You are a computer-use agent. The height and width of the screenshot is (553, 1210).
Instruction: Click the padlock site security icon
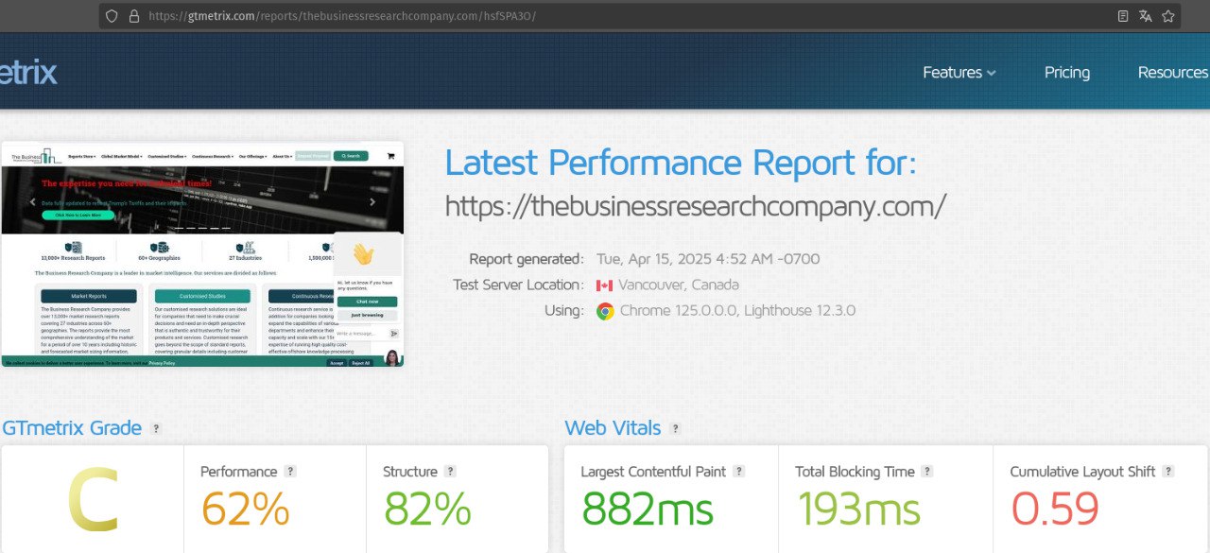click(133, 16)
